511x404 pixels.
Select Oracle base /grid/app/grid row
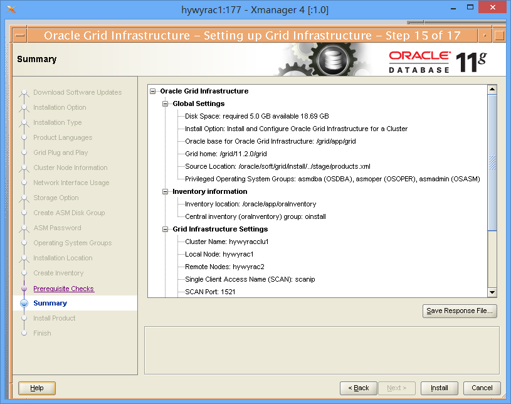coord(270,142)
